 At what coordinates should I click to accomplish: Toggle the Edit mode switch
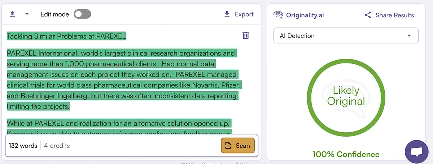[82, 14]
